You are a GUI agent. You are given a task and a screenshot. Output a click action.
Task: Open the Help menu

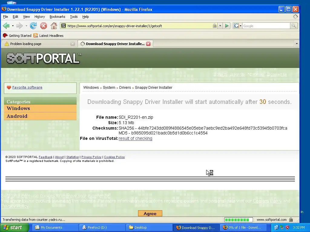click(x=85, y=17)
